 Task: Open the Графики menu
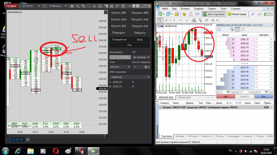coord(198,9)
